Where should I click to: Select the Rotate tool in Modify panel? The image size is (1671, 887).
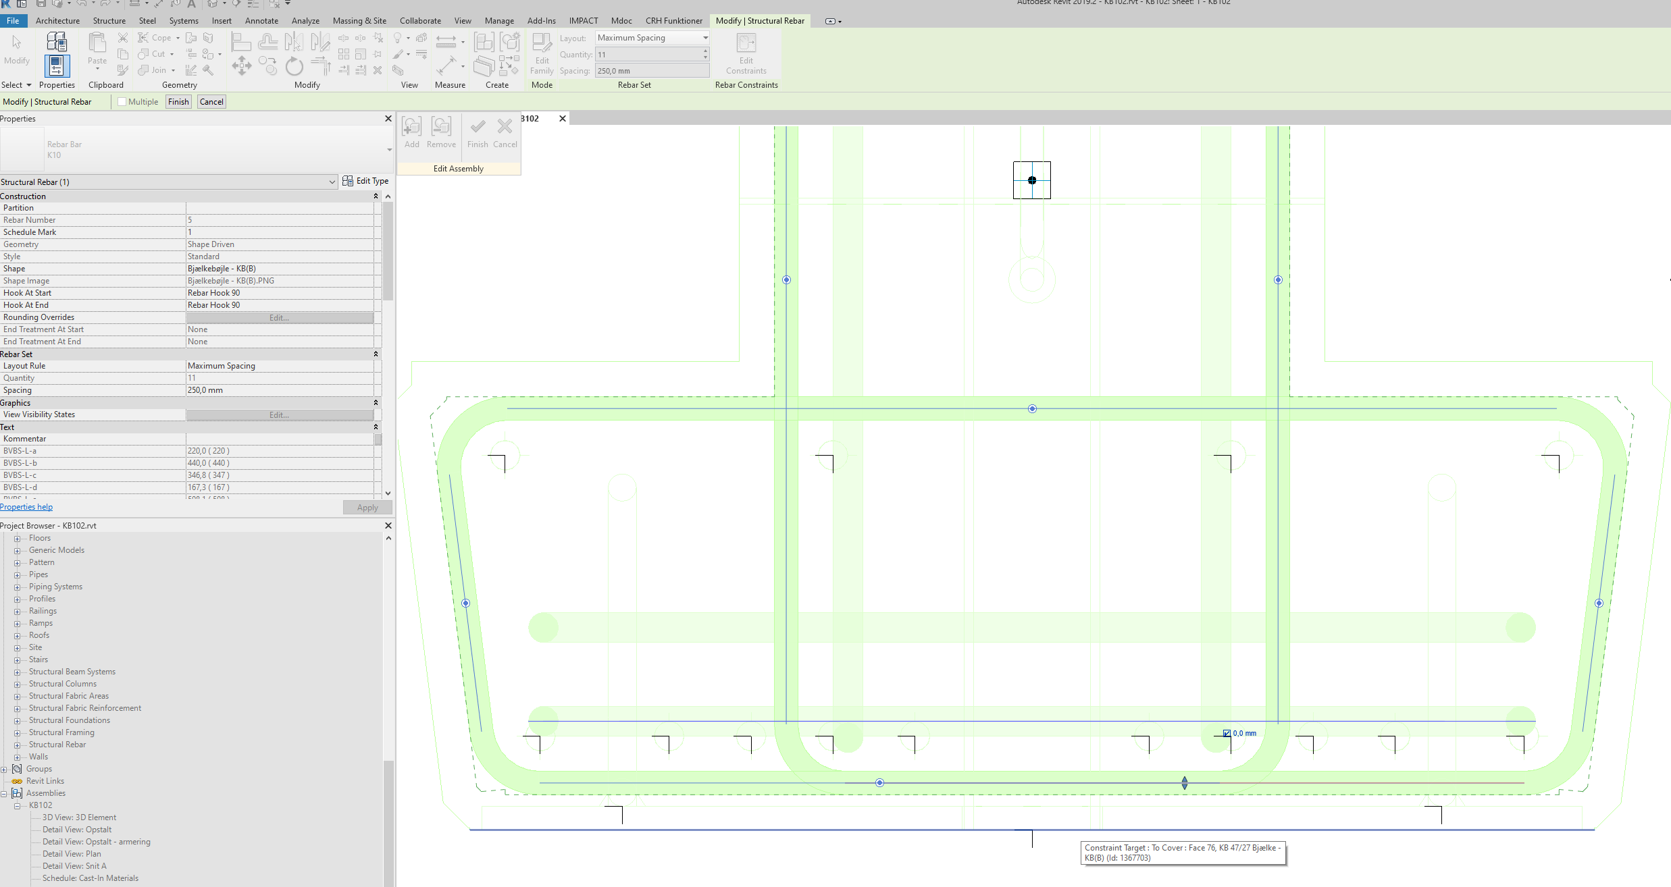(294, 66)
